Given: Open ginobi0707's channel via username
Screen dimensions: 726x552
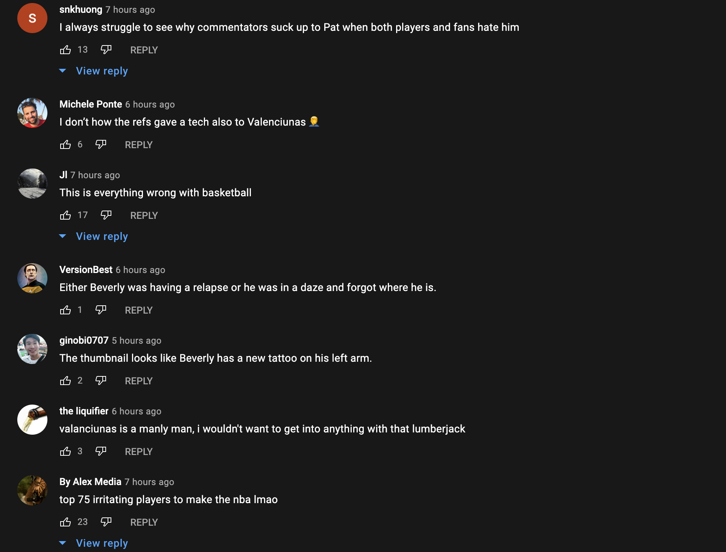Looking at the screenshot, I should (84, 340).
